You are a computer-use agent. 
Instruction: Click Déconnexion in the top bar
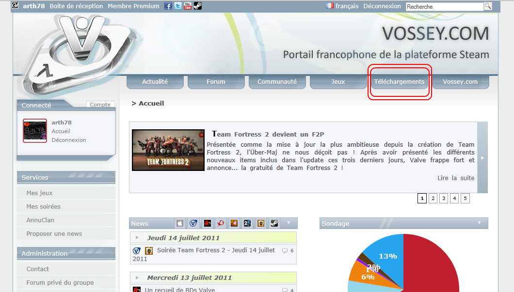pos(382,6)
